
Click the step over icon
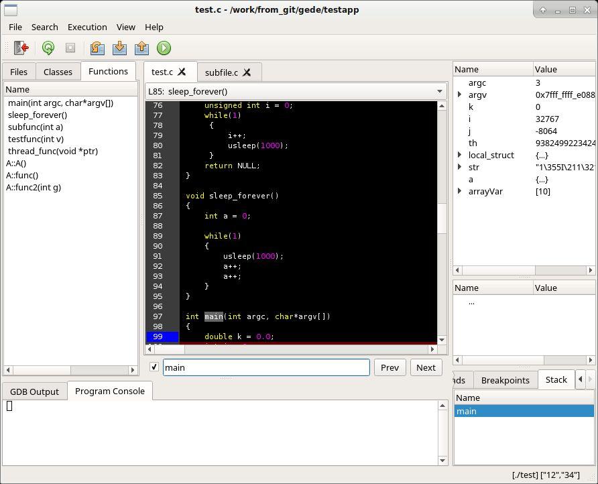click(x=97, y=48)
